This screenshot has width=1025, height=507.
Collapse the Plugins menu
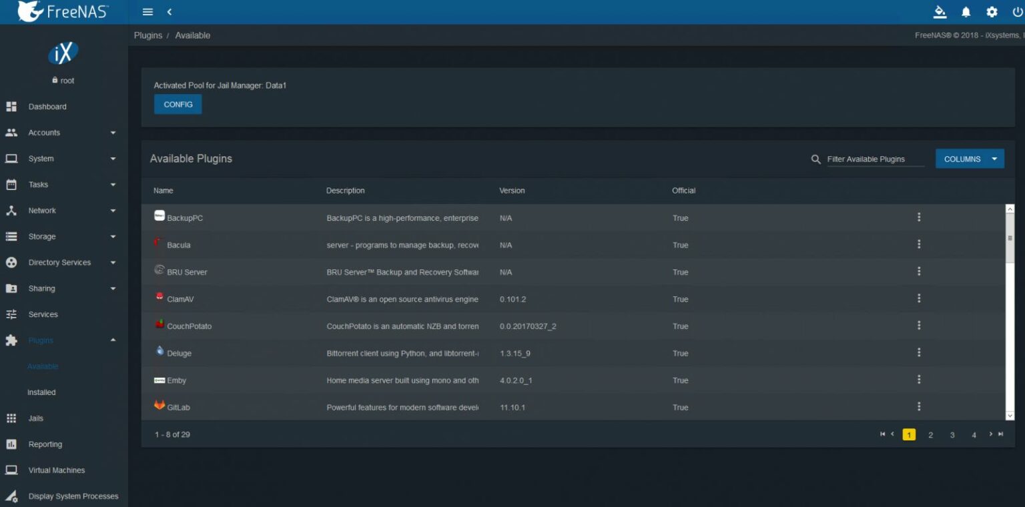click(64, 341)
